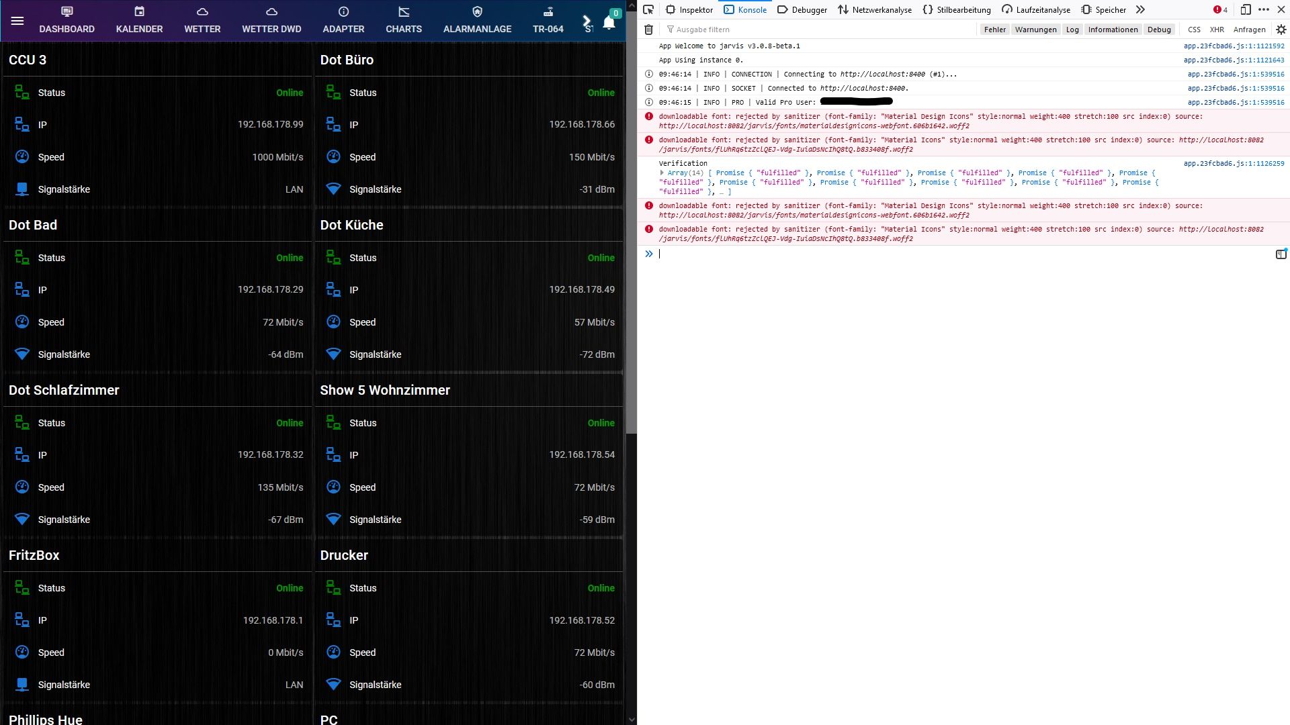Image resolution: width=1290 pixels, height=725 pixels.
Task: Toggle Informationen filter in console
Action: tap(1113, 30)
